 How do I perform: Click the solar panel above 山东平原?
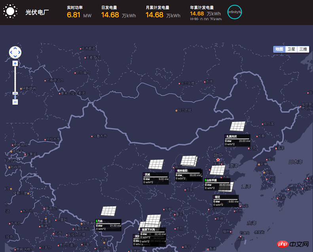pos(218,170)
